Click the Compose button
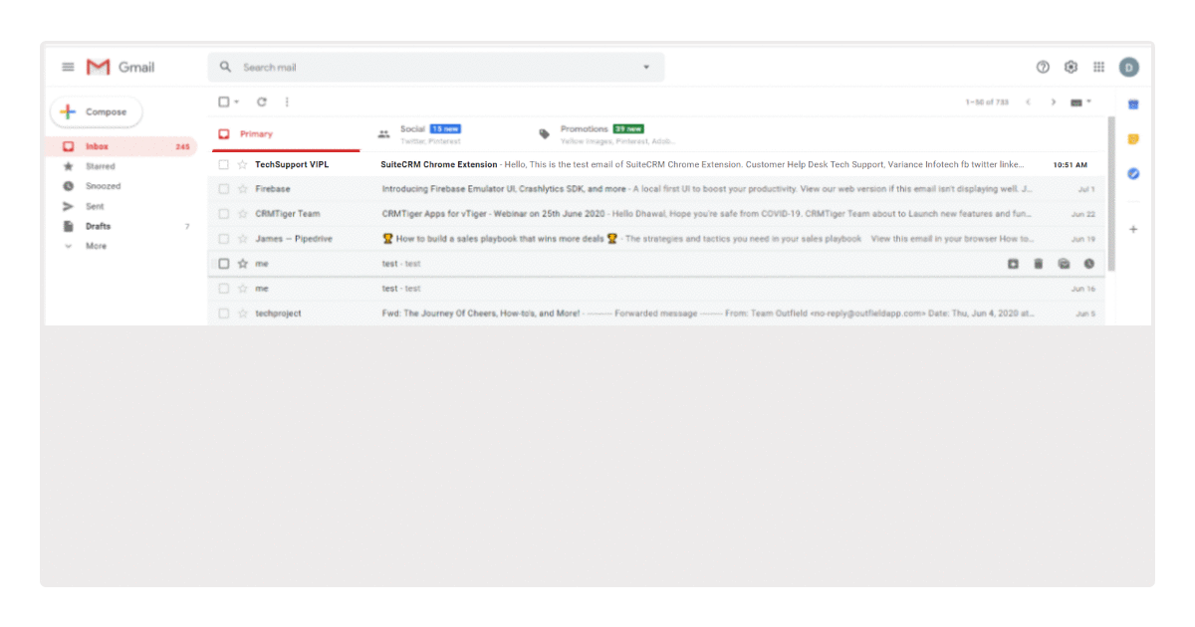This screenshot has height=627, width=1195. pos(96,112)
